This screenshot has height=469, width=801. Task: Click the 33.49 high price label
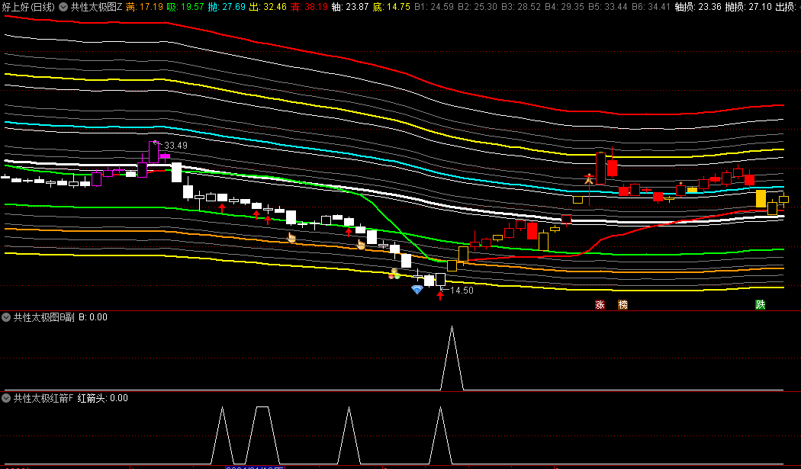175,146
